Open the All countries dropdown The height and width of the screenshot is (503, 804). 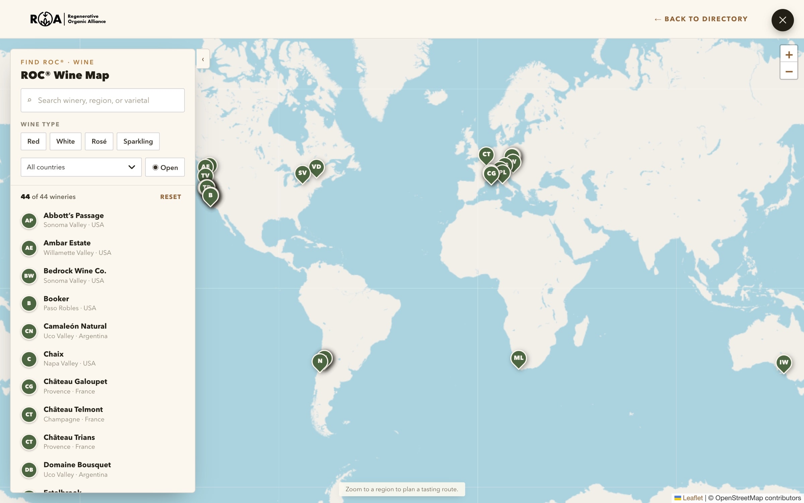coord(81,167)
